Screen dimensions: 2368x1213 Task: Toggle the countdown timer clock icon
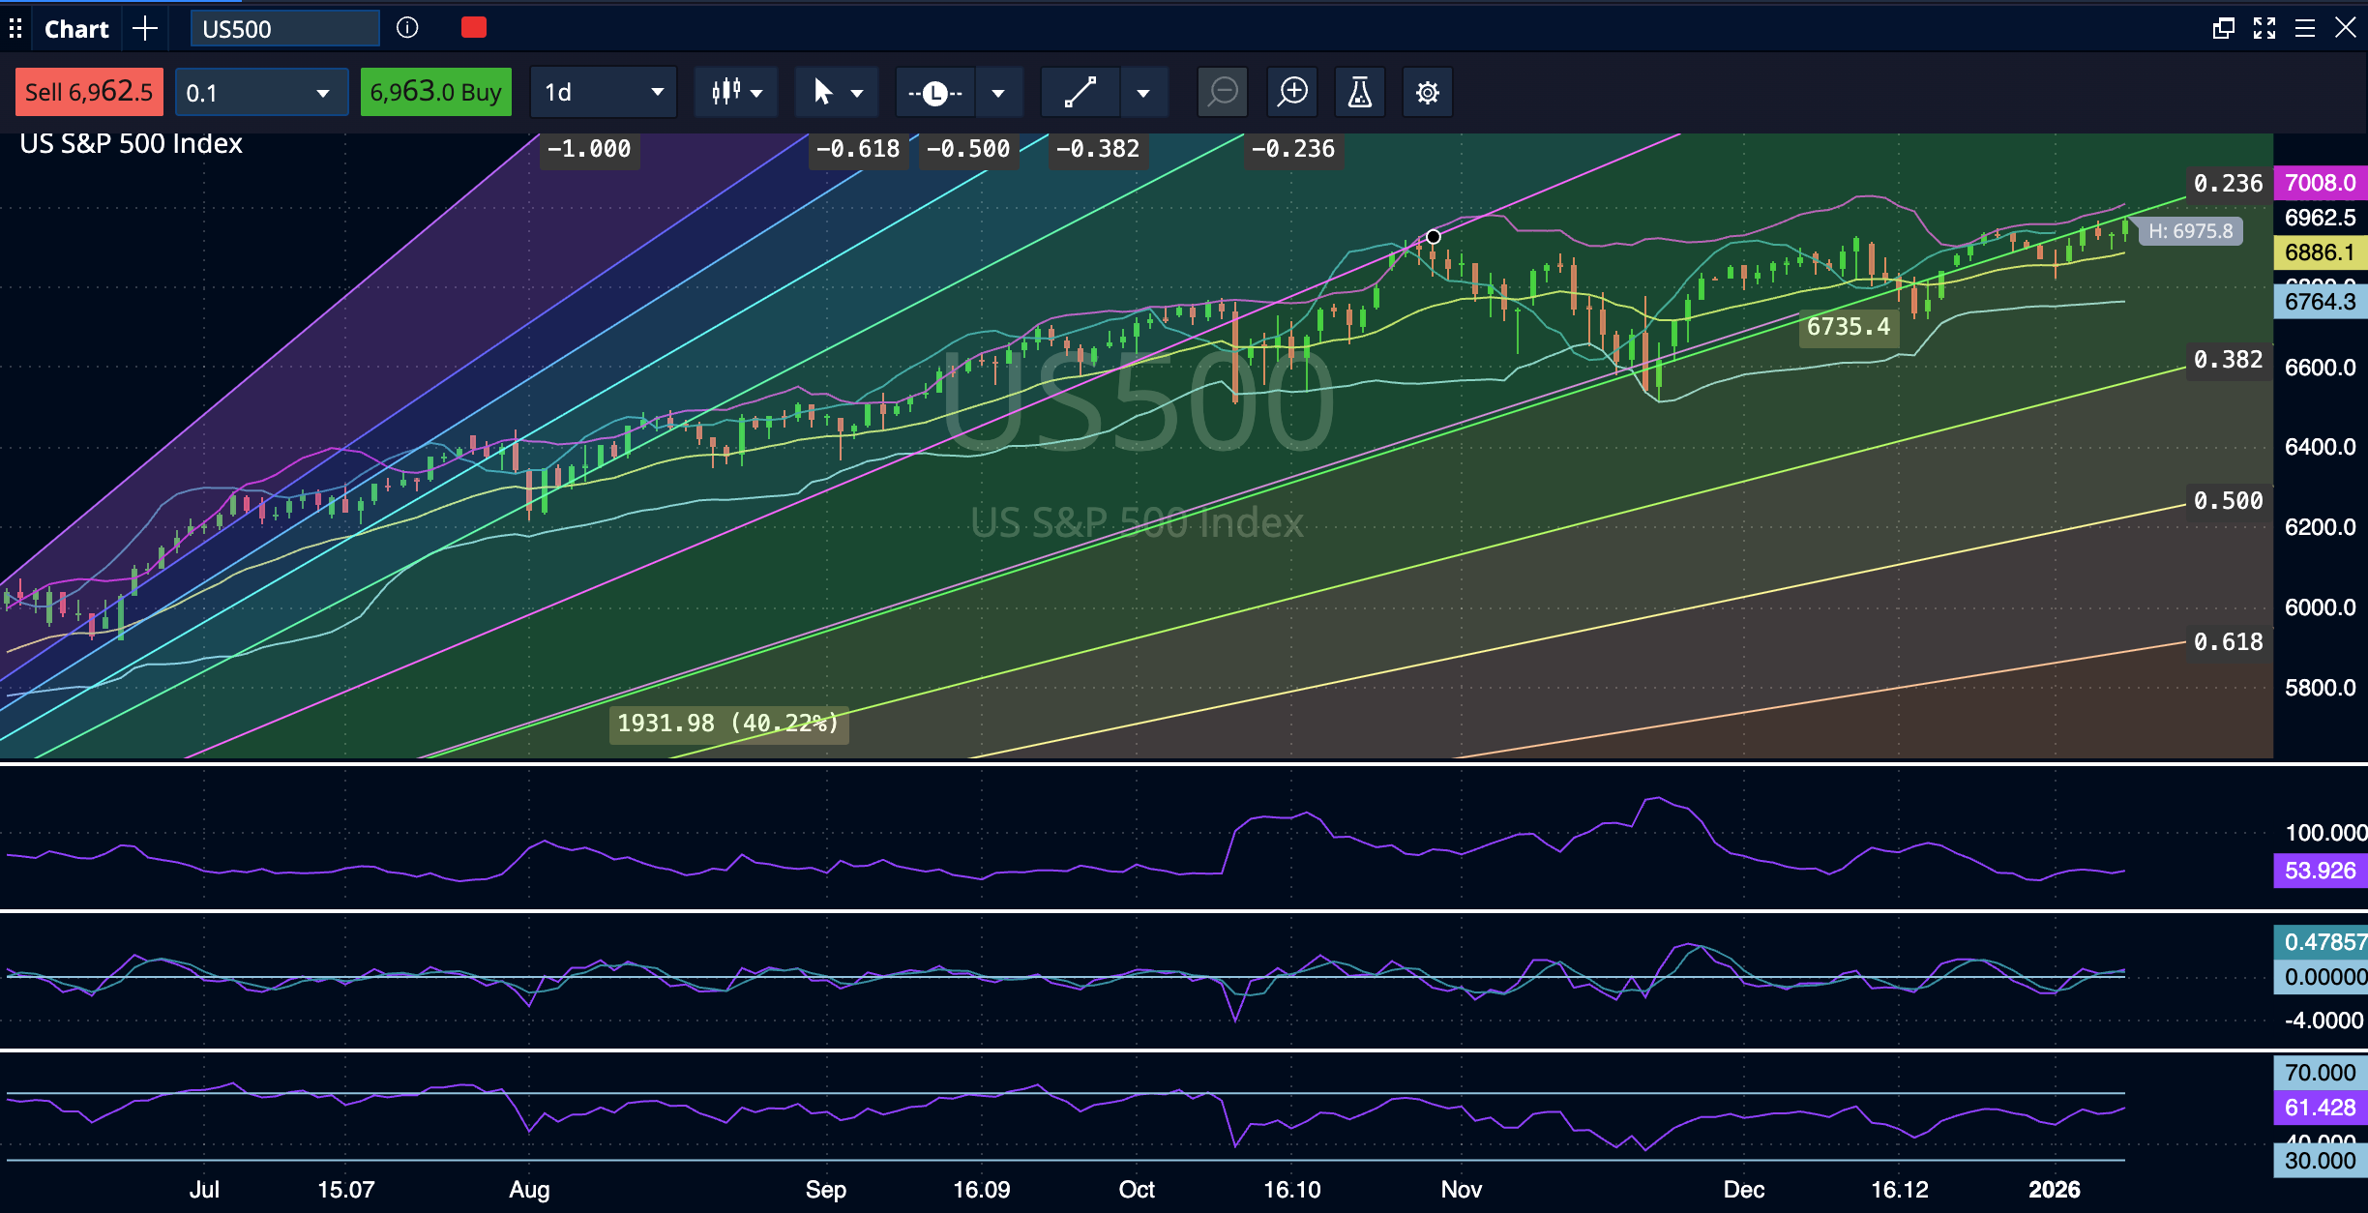[x=933, y=92]
